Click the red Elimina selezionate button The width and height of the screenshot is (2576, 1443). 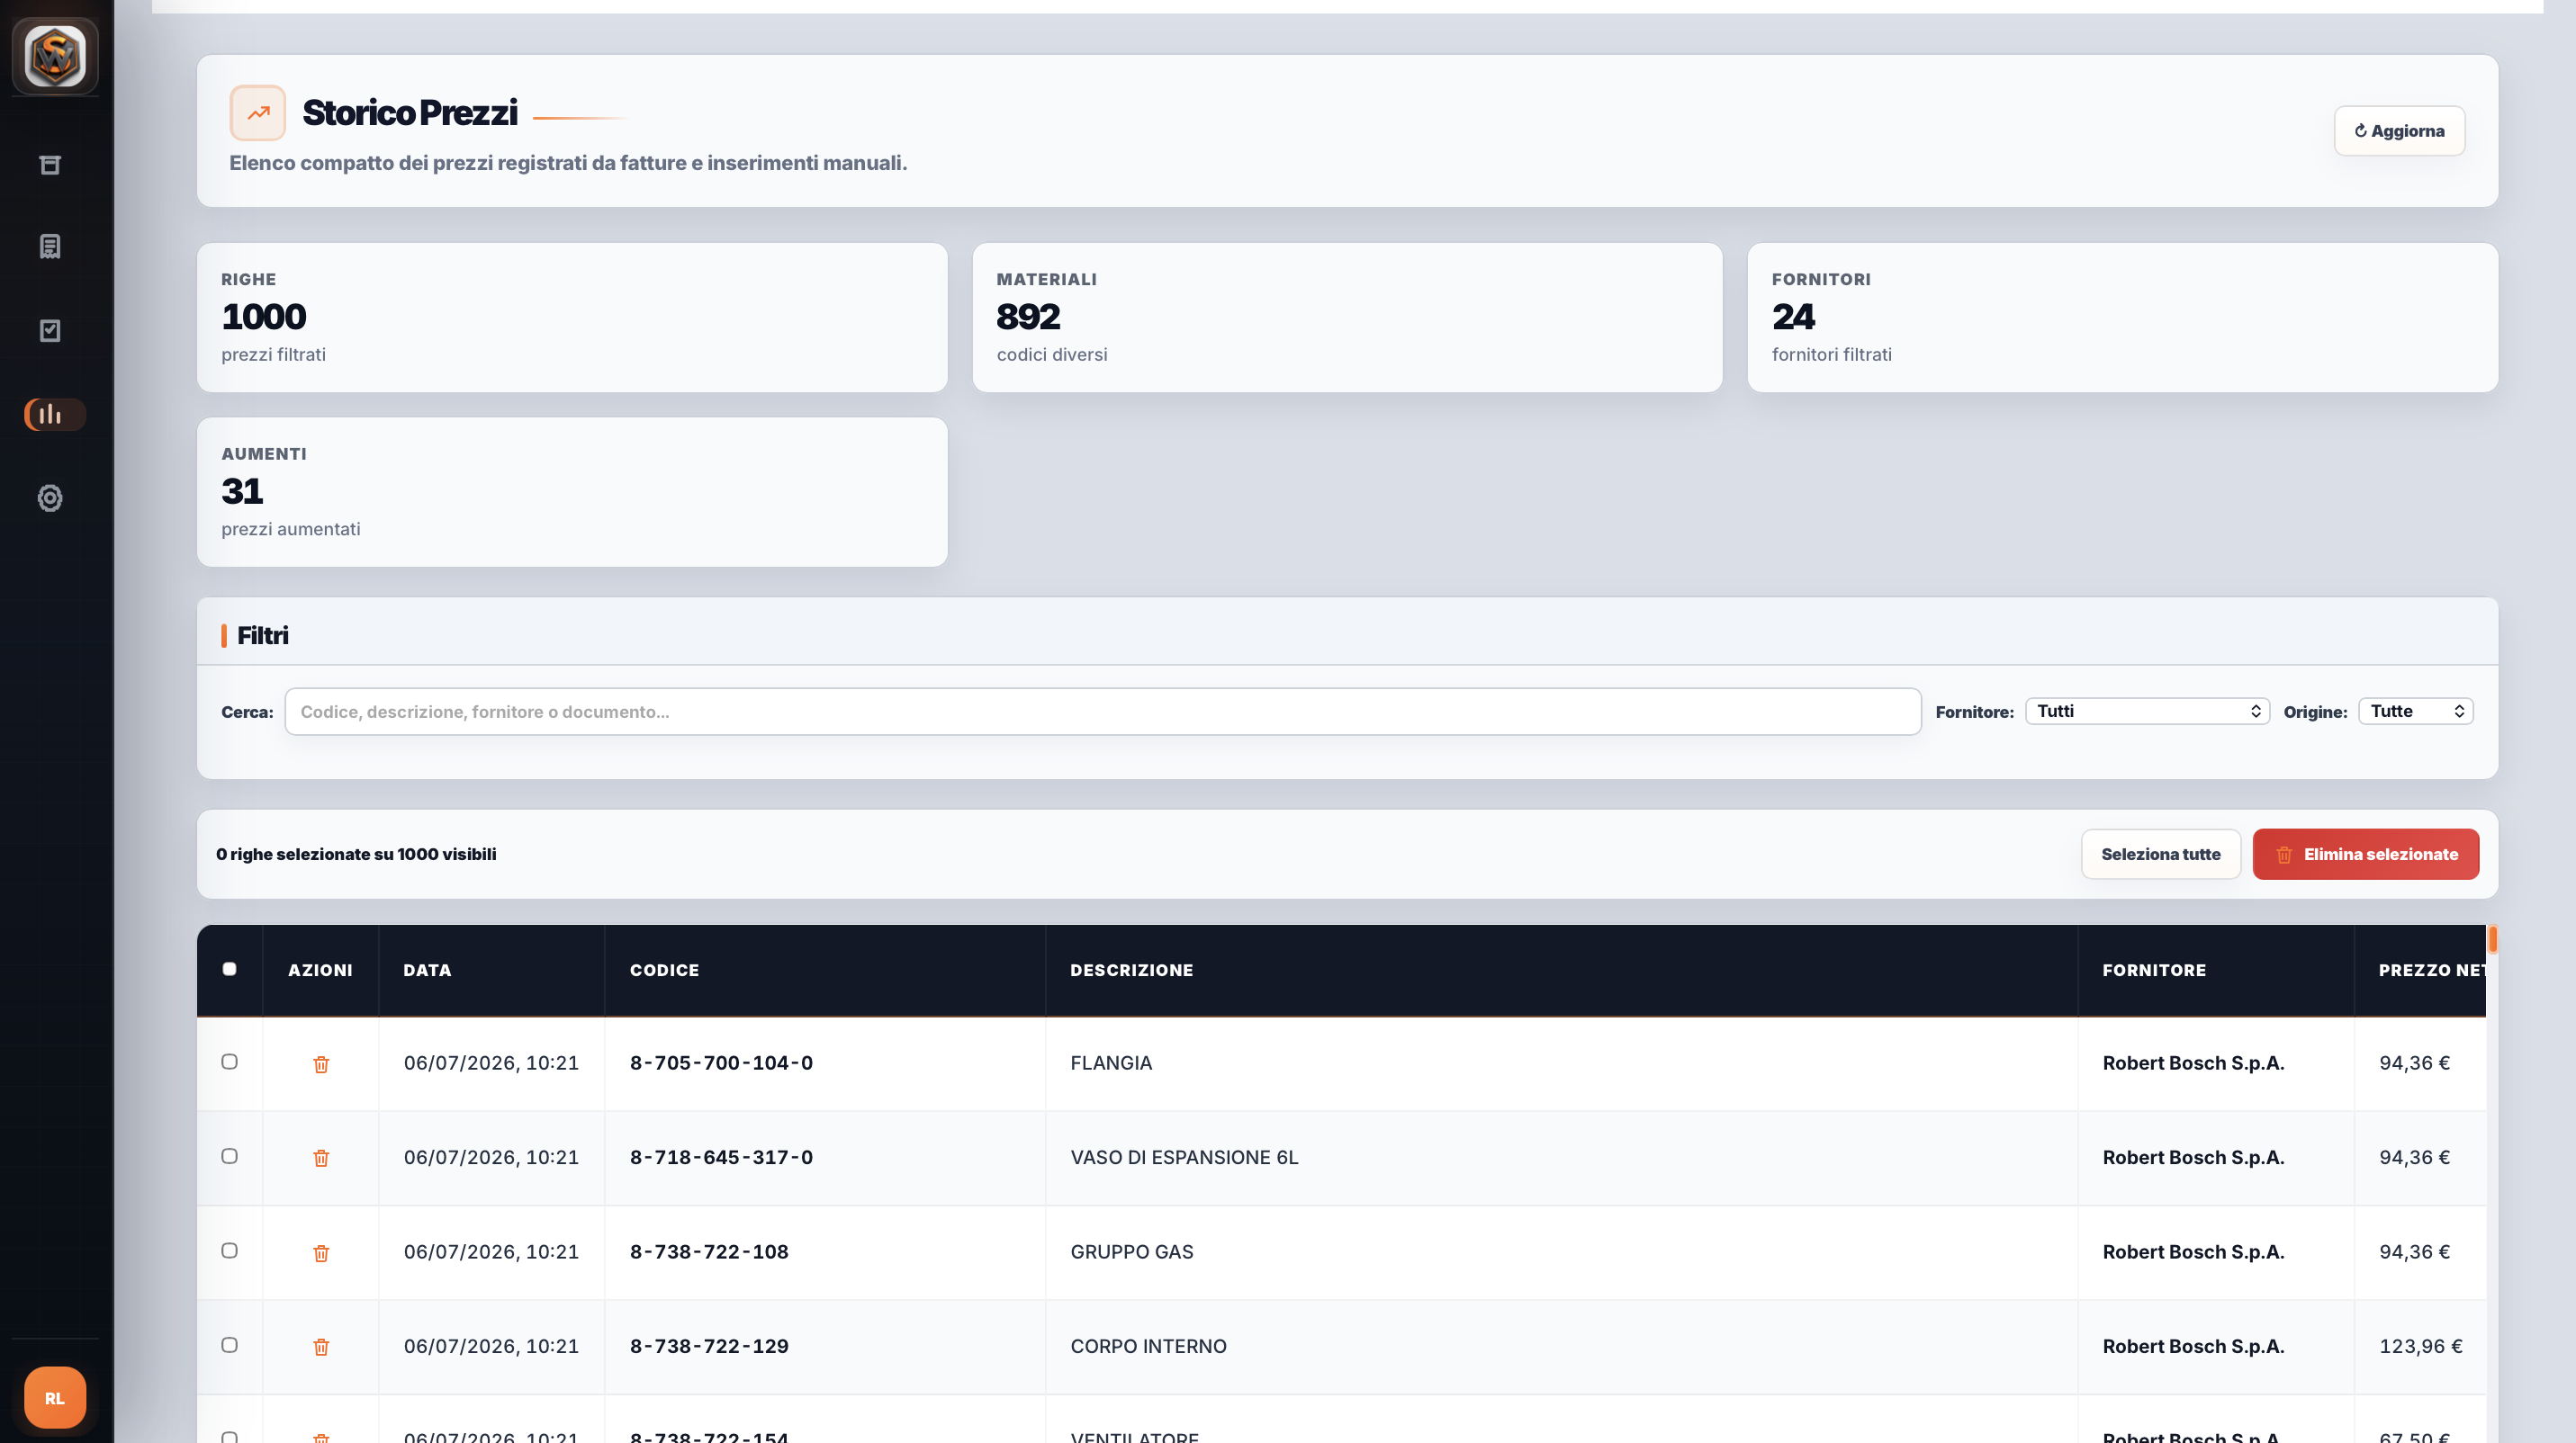click(2365, 855)
